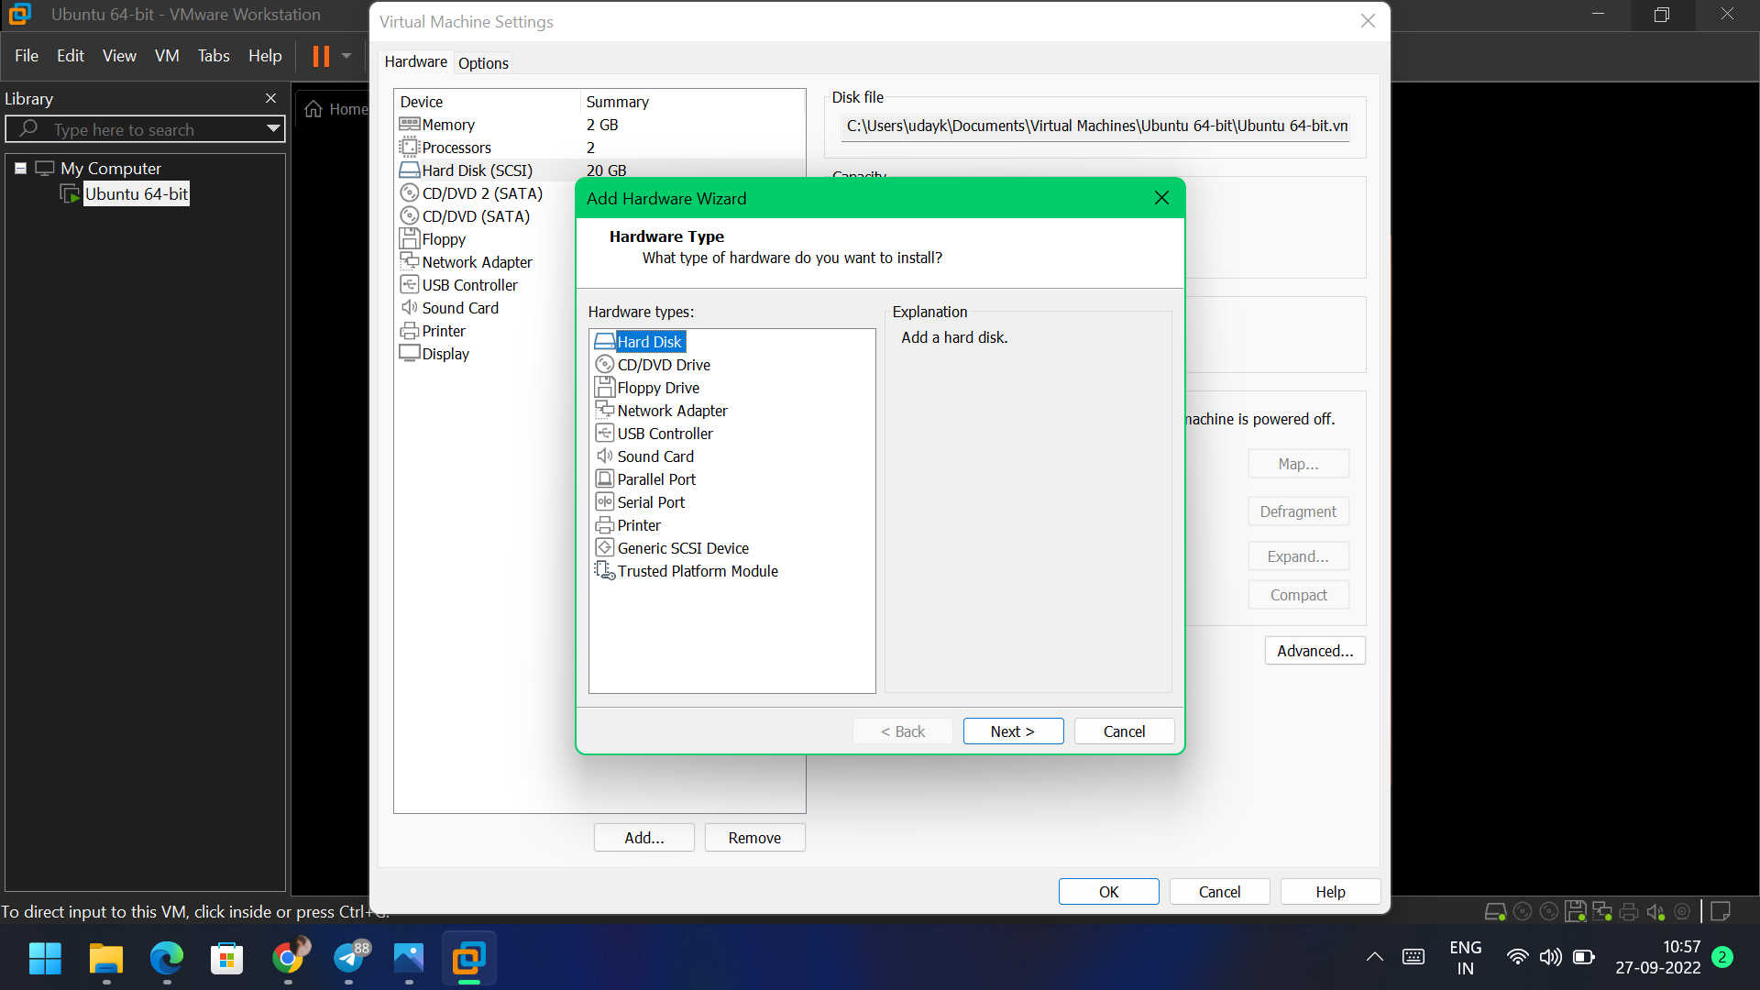Viewport: 1760px width, 990px height.
Task: Open the library search dropdown arrow
Action: pyautogui.click(x=273, y=129)
